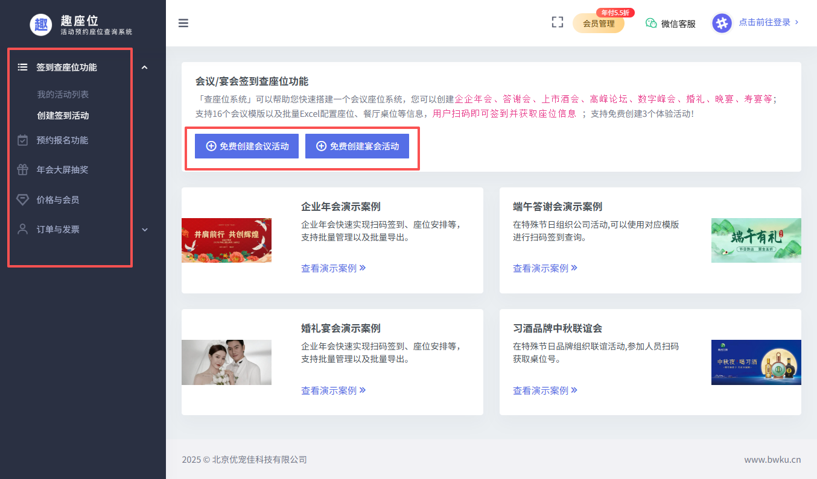Screen dimensions: 817x479
Task: Open 我的活动列表 in sidebar
Action: click(x=63, y=95)
